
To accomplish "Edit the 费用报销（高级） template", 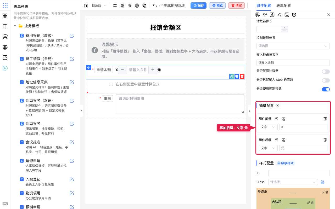I will [x=72, y=36].
